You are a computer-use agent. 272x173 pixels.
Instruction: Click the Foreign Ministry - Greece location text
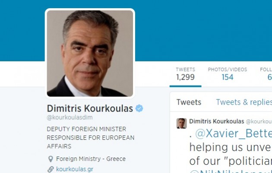(91, 159)
